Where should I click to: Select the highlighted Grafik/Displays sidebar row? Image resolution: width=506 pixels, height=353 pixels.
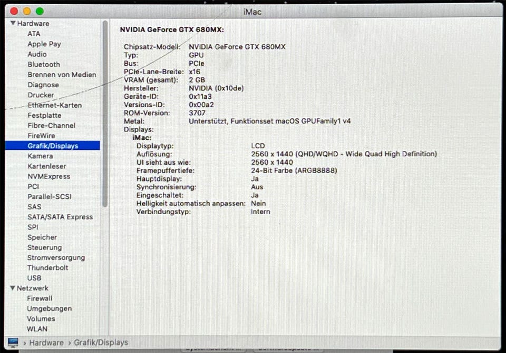tap(53, 146)
